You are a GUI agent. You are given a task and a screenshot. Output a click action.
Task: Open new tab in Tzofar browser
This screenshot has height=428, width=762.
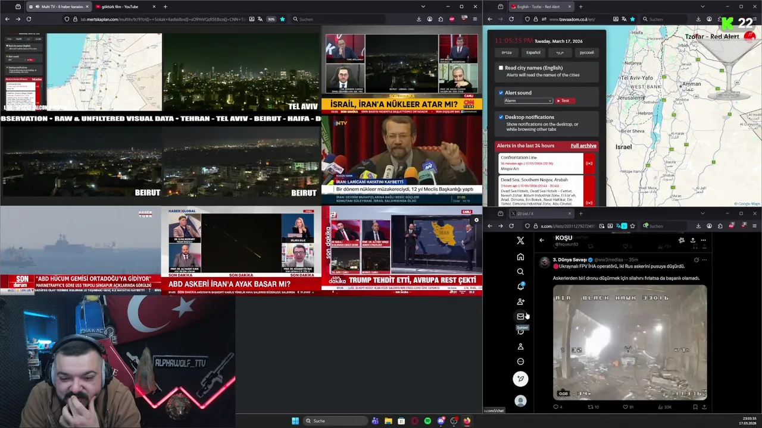pos(581,7)
